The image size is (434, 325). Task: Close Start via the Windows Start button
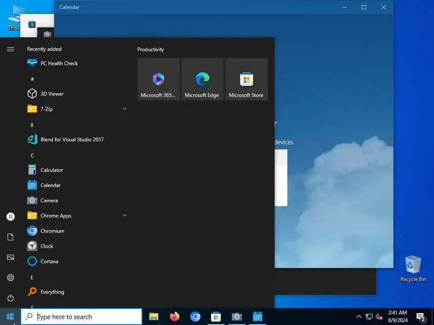click(x=10, y=317)
